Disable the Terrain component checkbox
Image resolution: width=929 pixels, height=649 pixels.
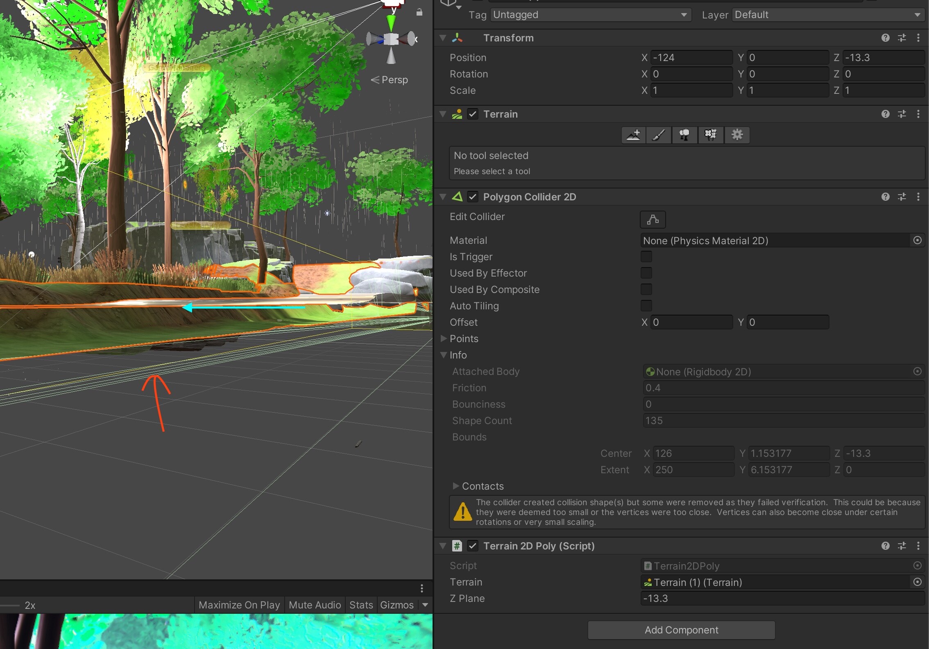(474, 114)
